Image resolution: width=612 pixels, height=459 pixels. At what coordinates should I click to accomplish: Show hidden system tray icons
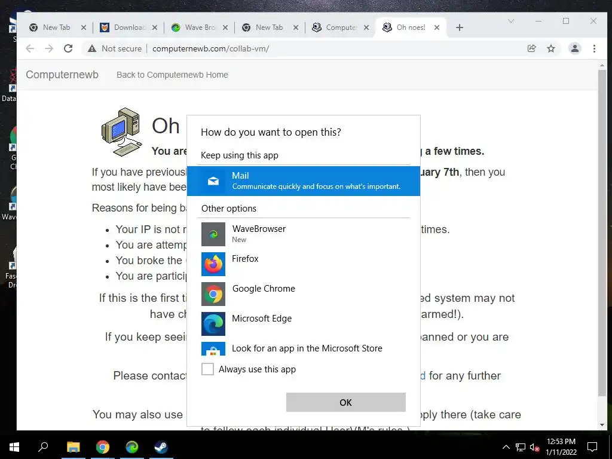(506, 447)
